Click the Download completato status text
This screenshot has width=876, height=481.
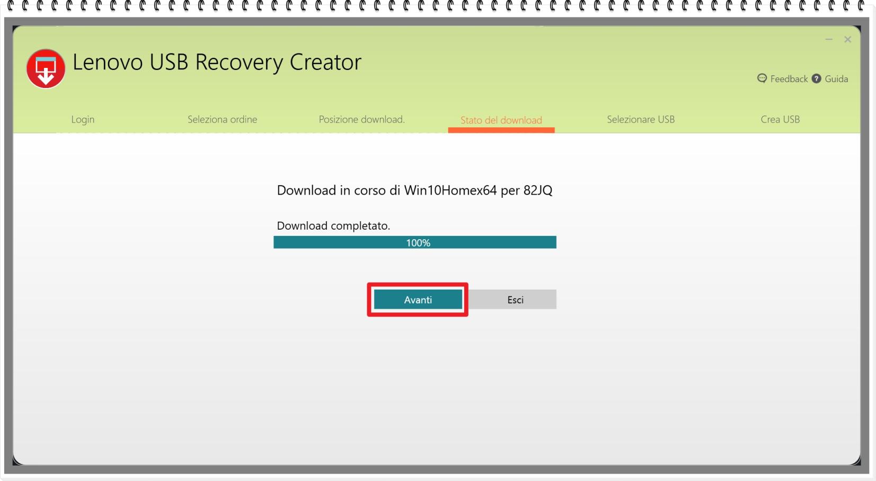tap(333, 225)
